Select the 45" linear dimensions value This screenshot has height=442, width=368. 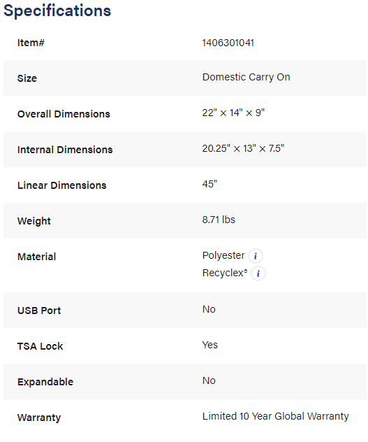tap(209, 184)
